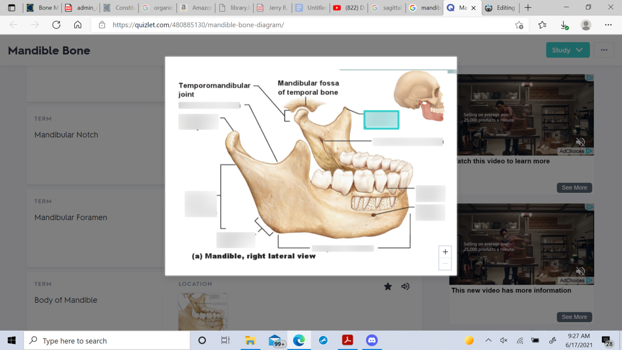Switch to the admin_ PDF tab
The height and width of the screenshot is (350, 622).
[81, 7]
